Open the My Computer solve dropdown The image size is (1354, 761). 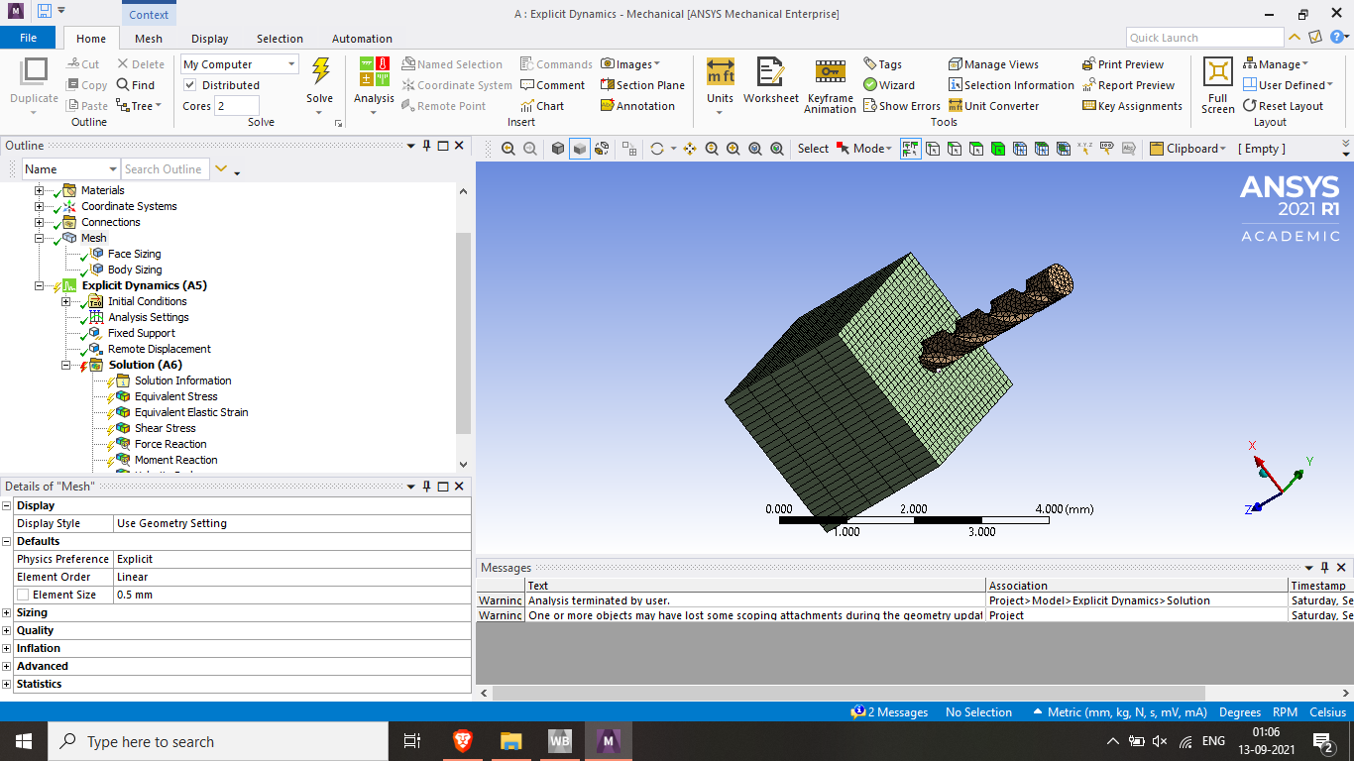[239, 64]
